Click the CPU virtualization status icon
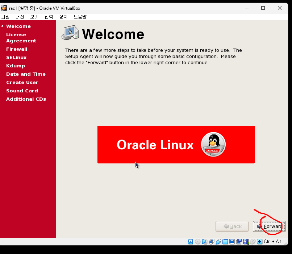This screenshot has height=254, width=292. pos(246,242)
